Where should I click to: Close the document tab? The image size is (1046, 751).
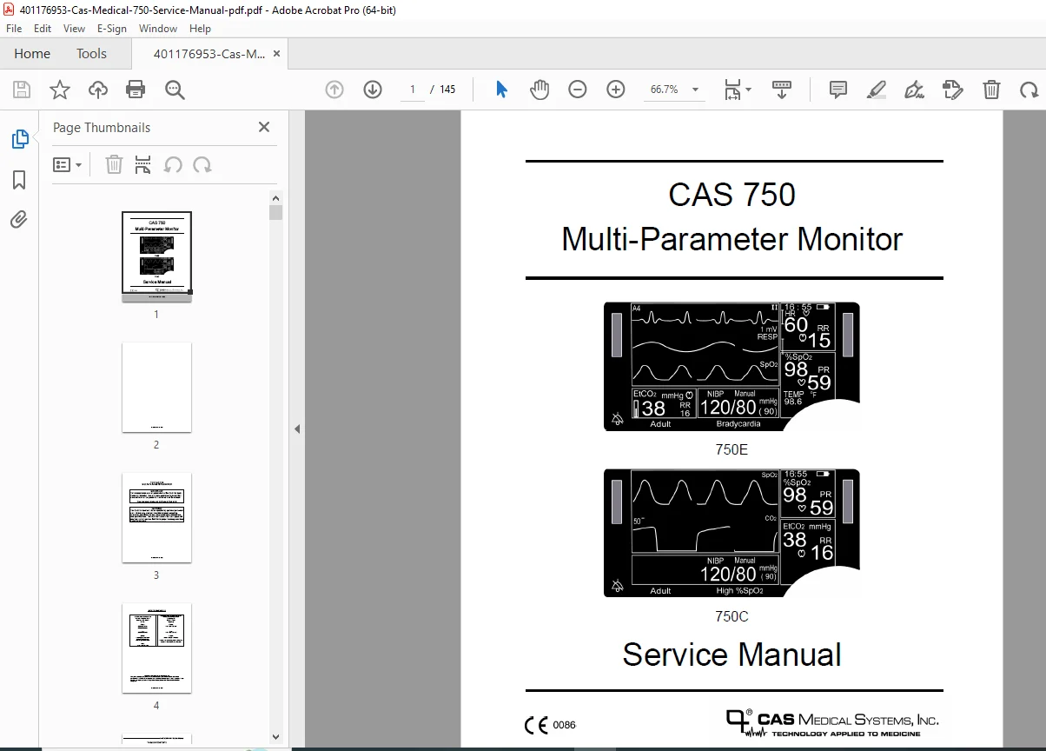pos(276,54)
